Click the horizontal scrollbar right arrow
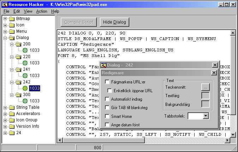The width and height of the screenshot is (238, 152). point(227,140)
